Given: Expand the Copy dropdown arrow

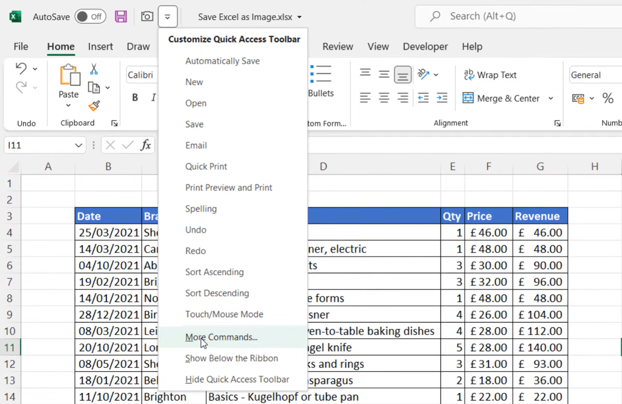Looking at the screenshot, I should pyautogui.click(x=108, y=88).
